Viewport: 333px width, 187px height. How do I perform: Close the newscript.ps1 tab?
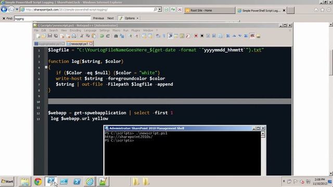pyautogui.click(x=91, y=44)
